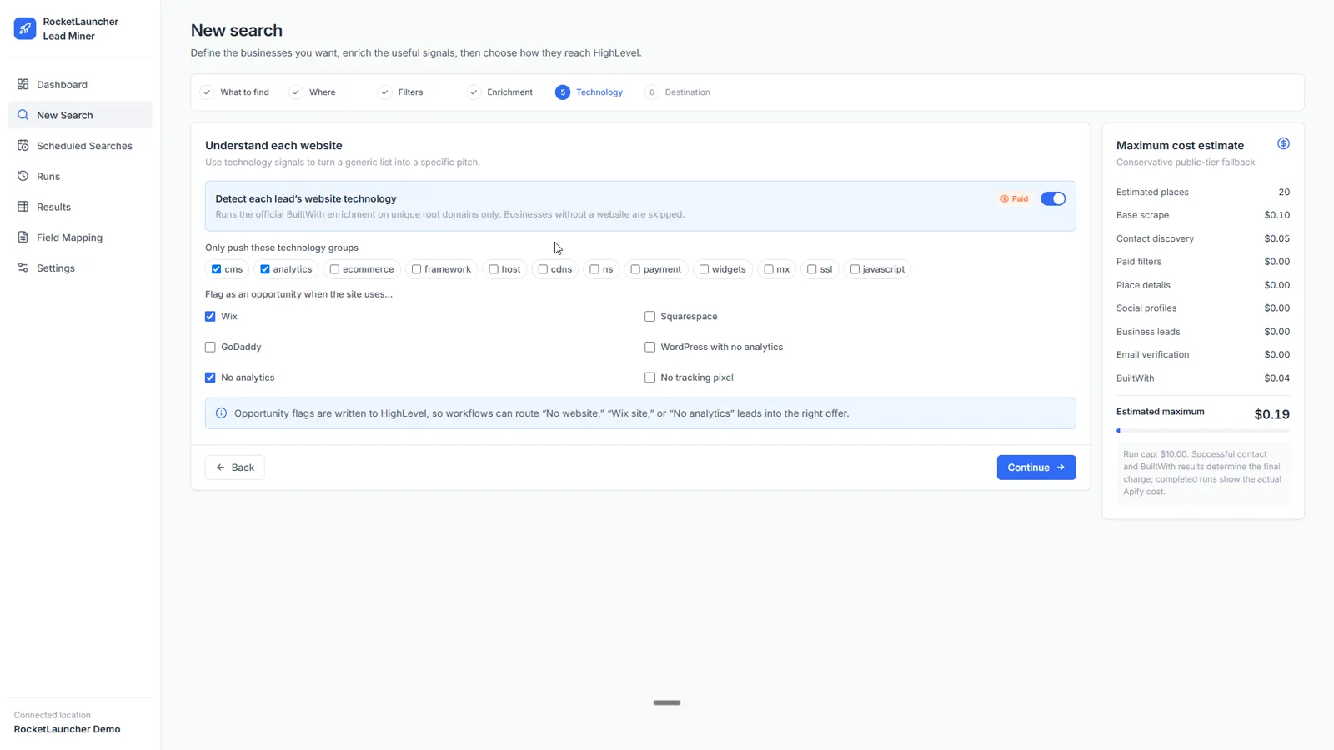Enable the GoDaddy opportunity flag
Screen dimensions: 1334x750
(210, 347)
